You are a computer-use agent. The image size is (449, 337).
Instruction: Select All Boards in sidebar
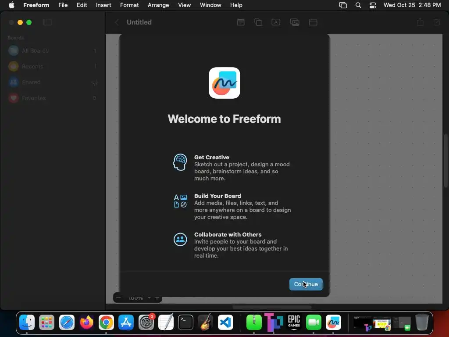click(53, 51)
